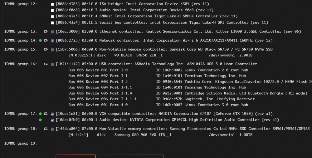Toggle the Killer E3000 Ethernet controller checkbox
Screen dimensions: 312x158
pos(52,32)
